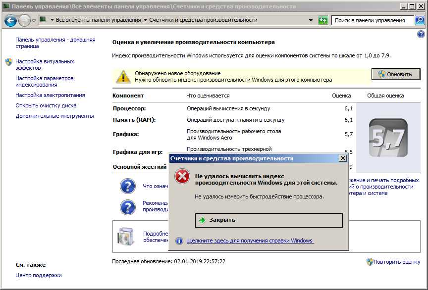Click the 'Графика:' row label
This screenshot has height=290, width=428.
click(x=125, y=134)
